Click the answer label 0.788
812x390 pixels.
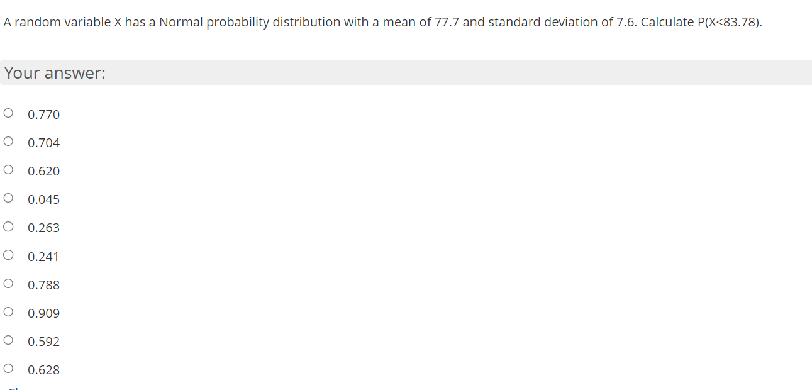(43, 284)
